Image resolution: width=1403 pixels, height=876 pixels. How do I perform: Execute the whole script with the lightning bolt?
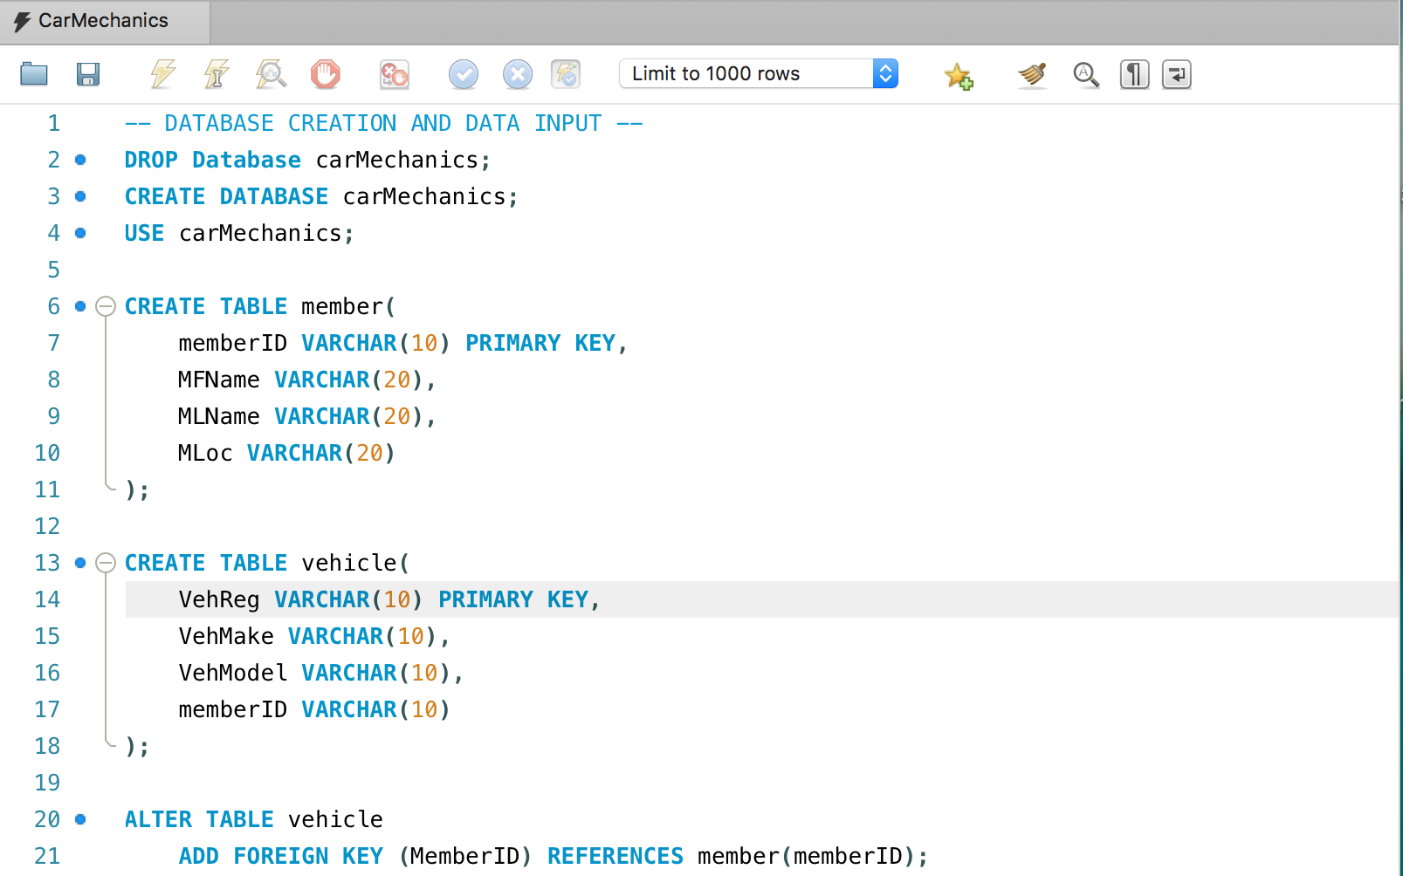[x=162, y=74]
